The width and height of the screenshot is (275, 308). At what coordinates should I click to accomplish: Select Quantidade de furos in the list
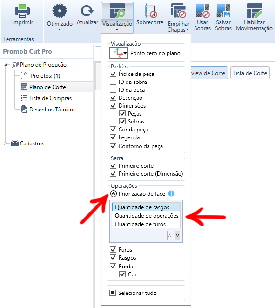(x=140, y=224)
